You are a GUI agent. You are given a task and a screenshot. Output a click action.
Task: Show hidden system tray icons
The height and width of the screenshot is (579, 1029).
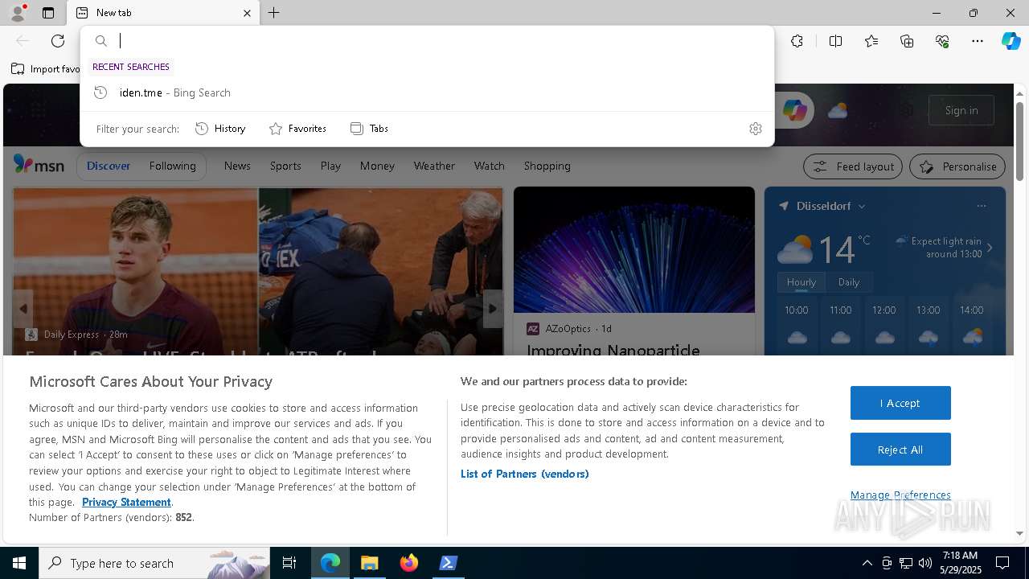[867, 563]
